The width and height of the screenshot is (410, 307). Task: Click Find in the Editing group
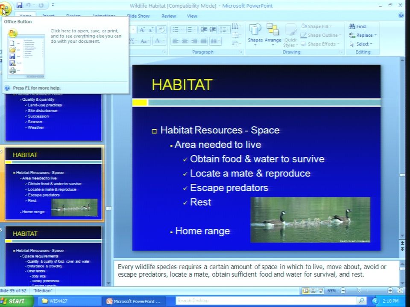pos(358,26)
